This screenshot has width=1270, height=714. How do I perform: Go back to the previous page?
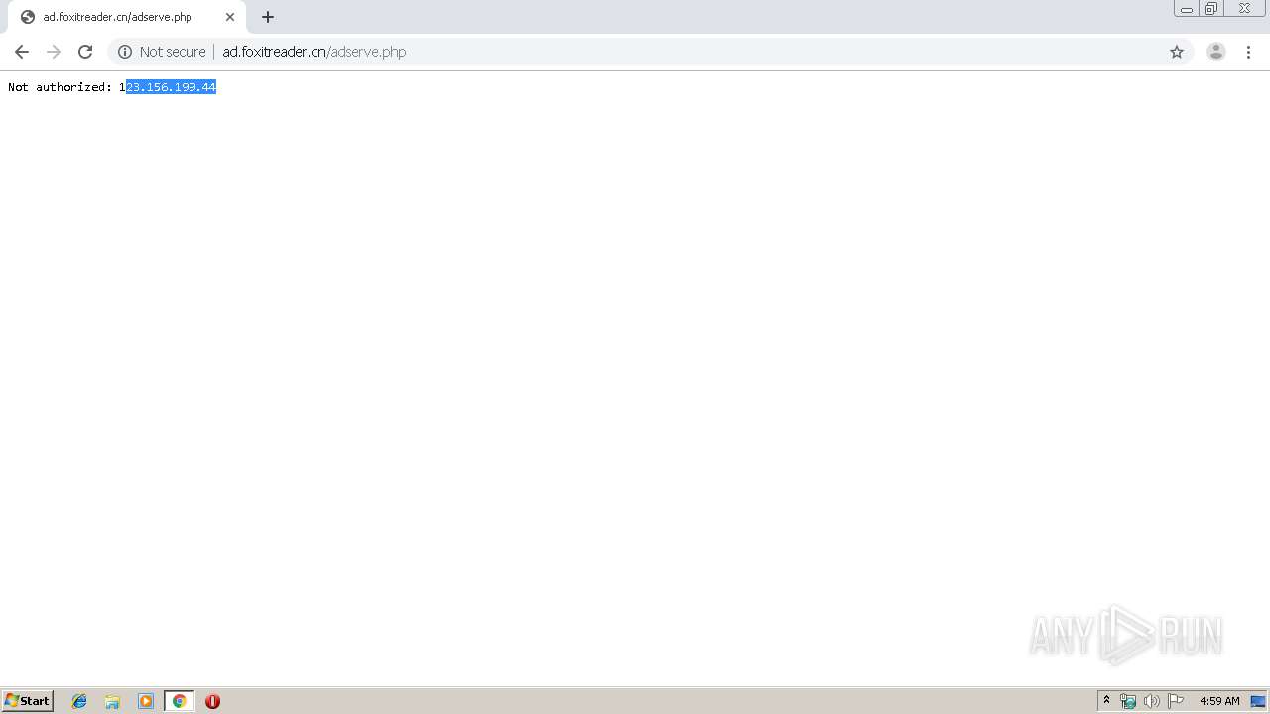click(22, 52)
